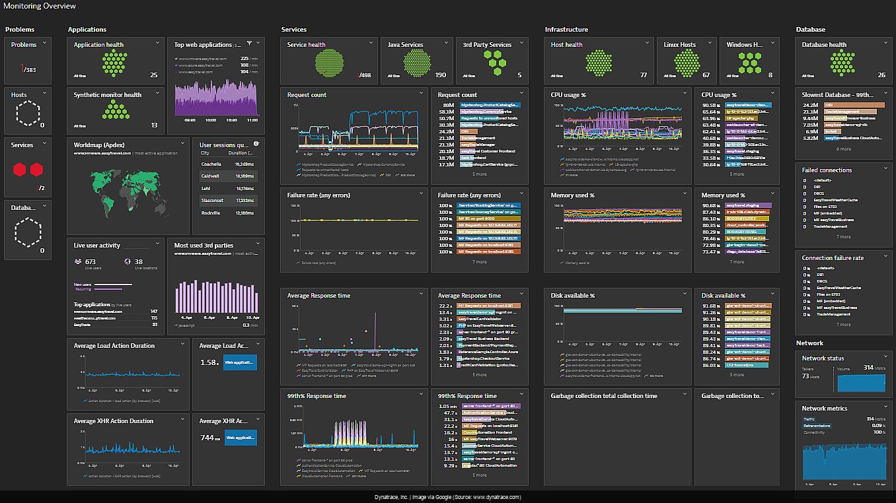Click the Synthetic monitor health honeycomb
The width and height of the screenshot is (896, 503).
tap(114, 110)
